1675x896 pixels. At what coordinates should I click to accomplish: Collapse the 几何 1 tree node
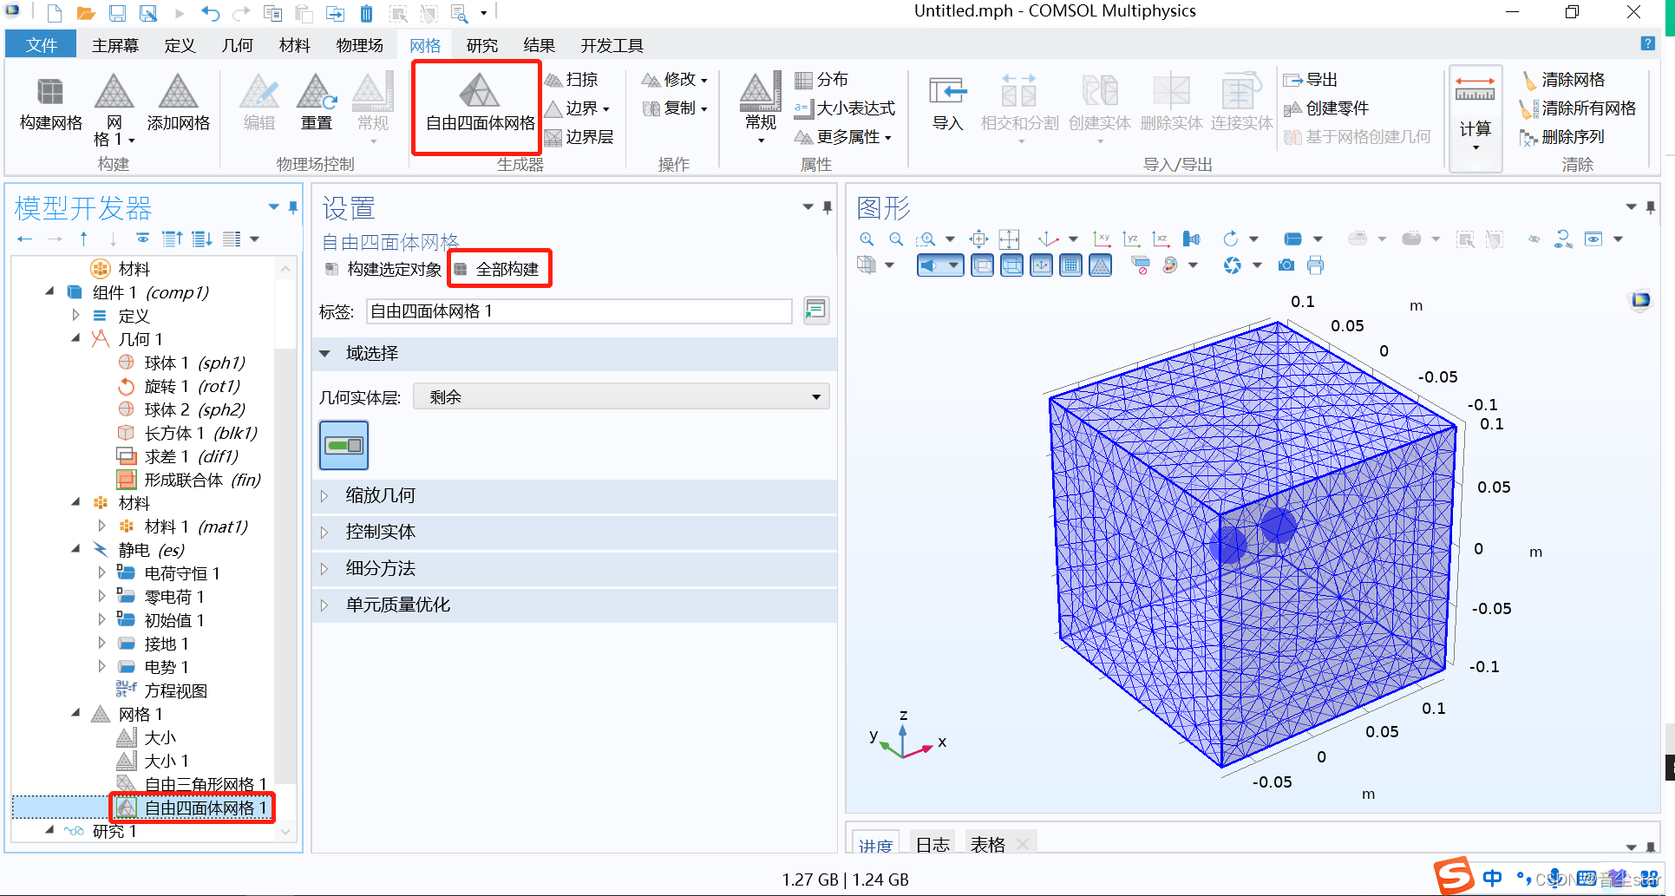point(75,339)
